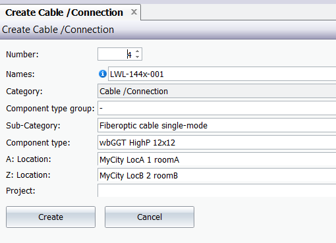The width and height of the screenshot is (336, 243).
Task: Open Component type showing wbGGT HighP 12x12
Action: 217,142
